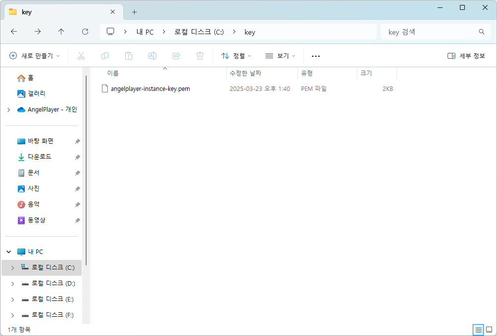
Task: Open chevron after 내 PC in address bar
Action: pos(164,32)
